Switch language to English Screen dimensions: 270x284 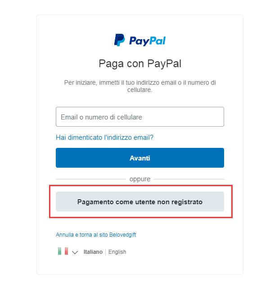(x=117, y=252)
